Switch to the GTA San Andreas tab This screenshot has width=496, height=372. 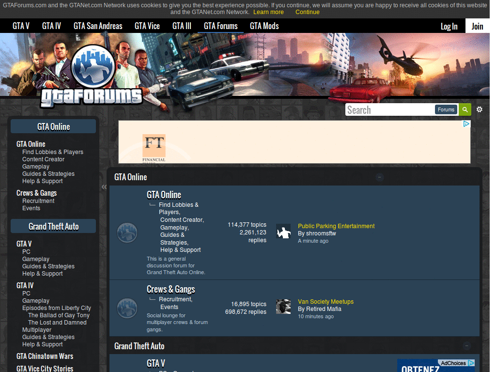pyautogui.click(x=98, y=26)
